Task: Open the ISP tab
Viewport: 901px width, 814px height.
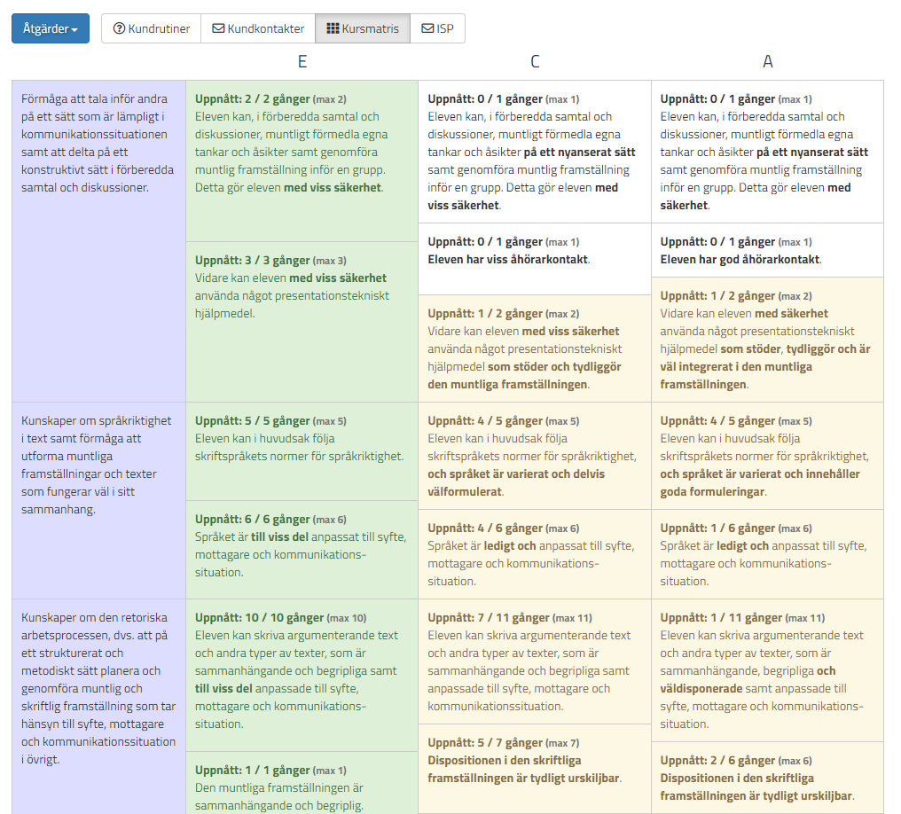Action: coord(437,28)
